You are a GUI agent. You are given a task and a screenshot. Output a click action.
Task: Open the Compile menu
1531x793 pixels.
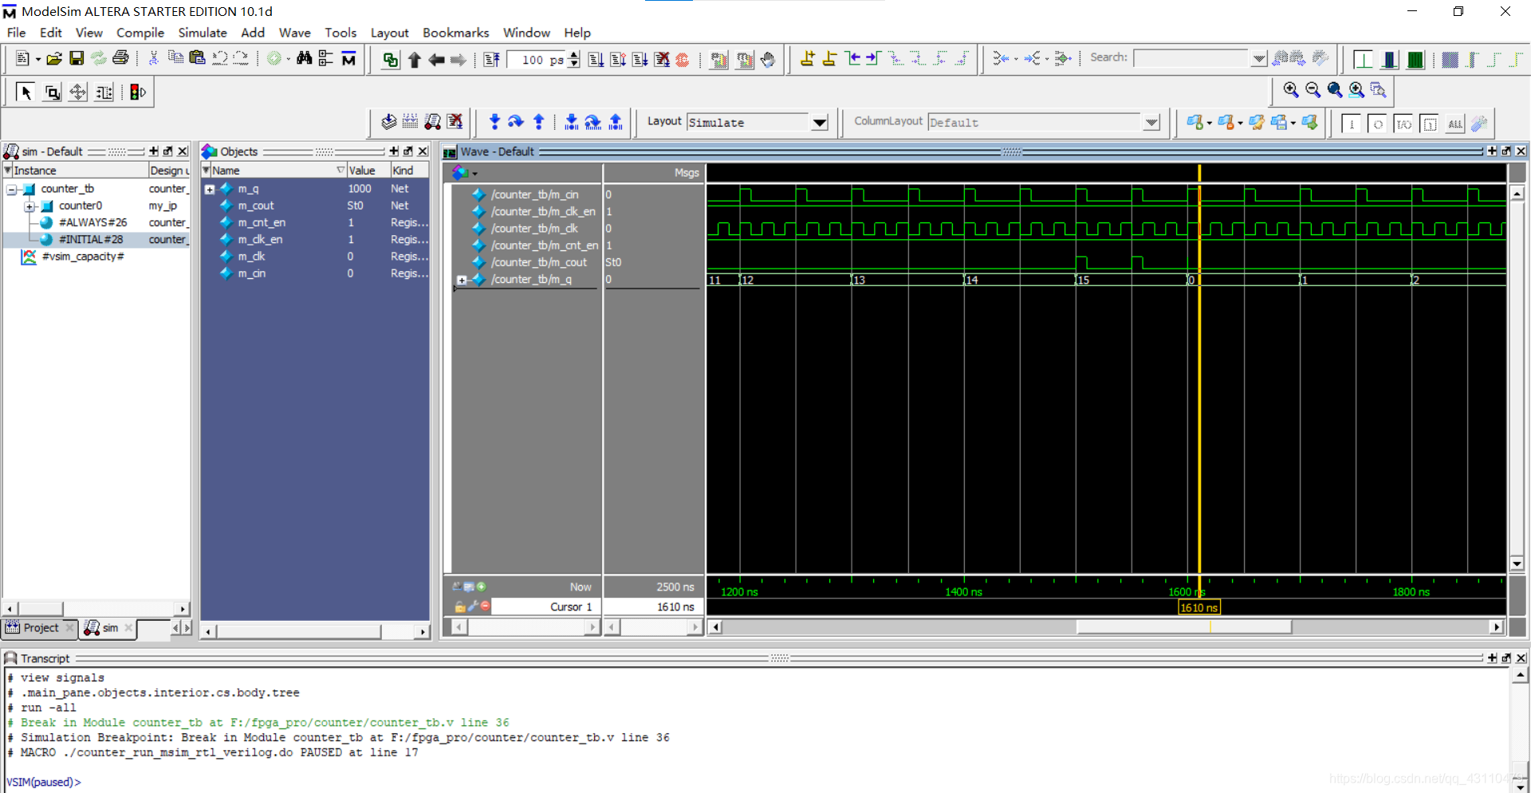[140, 33]
